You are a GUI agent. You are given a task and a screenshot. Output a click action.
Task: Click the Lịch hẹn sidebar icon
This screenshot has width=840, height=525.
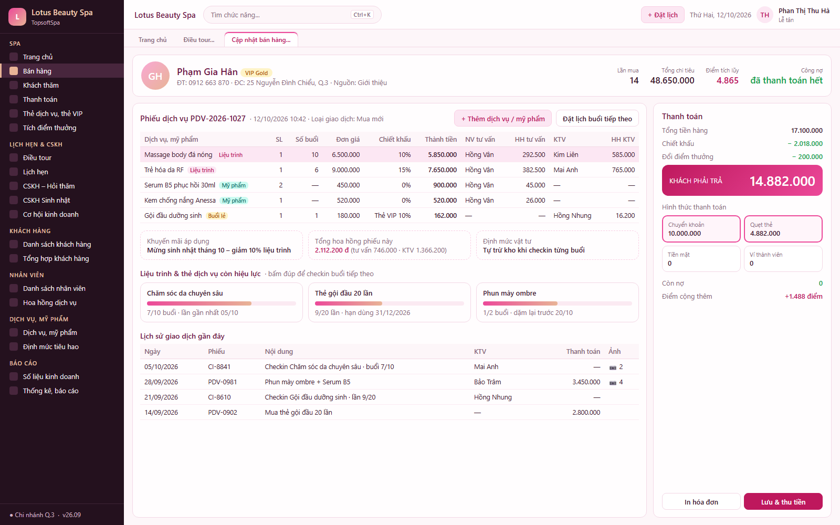click(x=14, y=172)
